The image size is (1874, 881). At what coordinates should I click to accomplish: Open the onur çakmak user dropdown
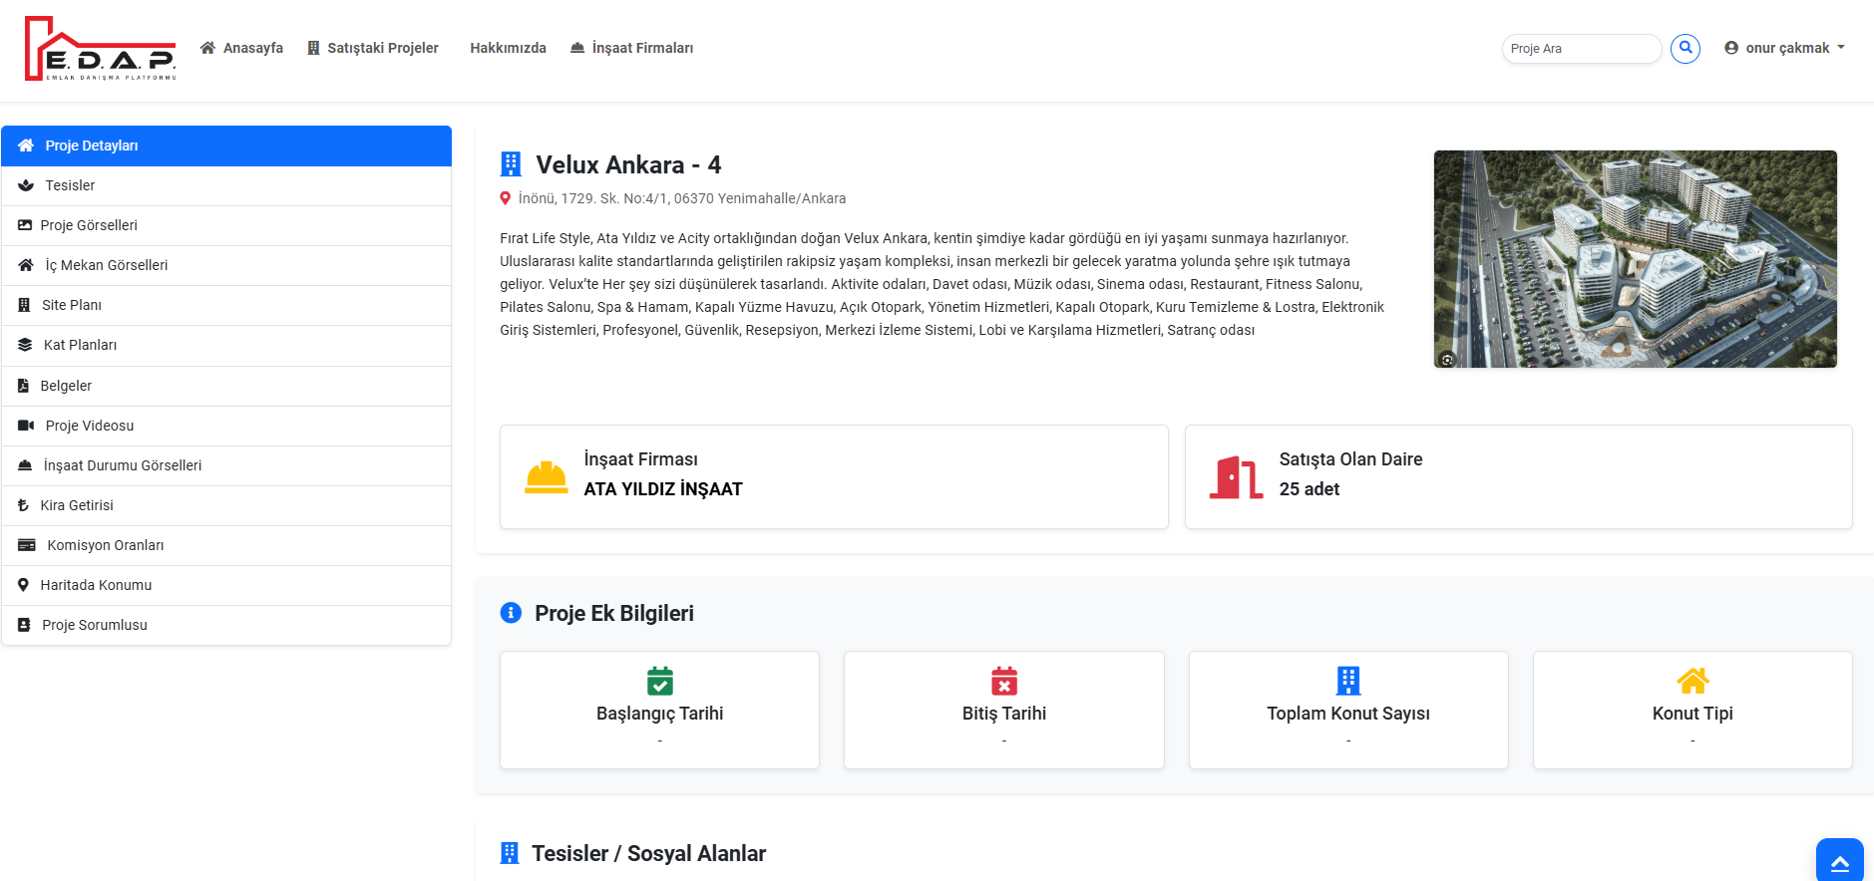[x=1784, y=48]
